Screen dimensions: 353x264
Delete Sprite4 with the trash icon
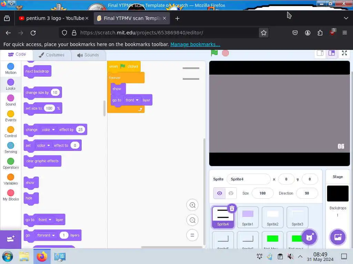(x=232, y=209)
